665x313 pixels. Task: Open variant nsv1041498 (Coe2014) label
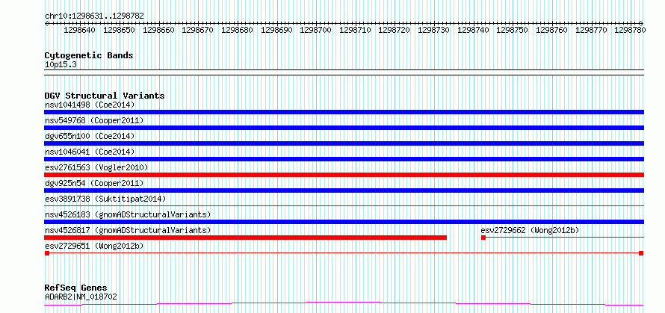[x=90, y=105]
